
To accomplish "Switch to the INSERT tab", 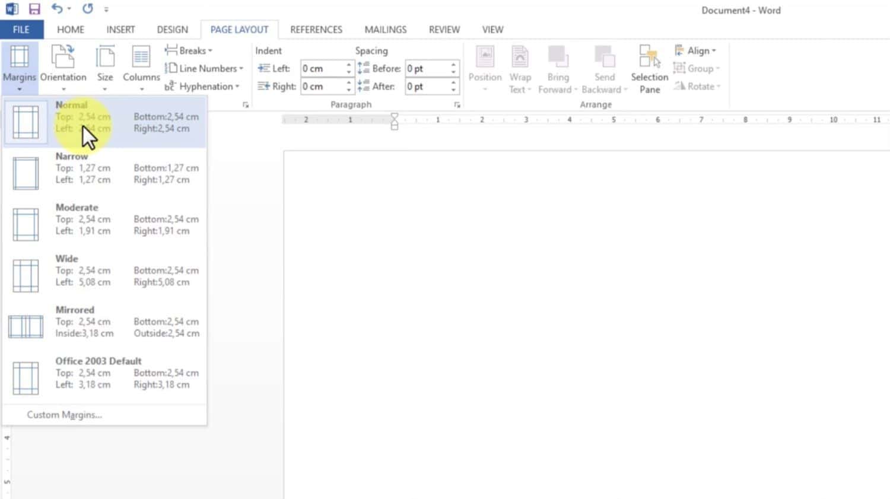I will pos(120,29).
